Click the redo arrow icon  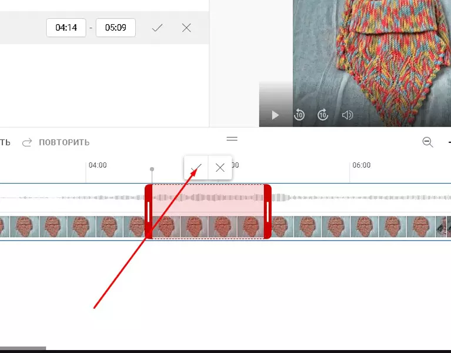[27, 142]
